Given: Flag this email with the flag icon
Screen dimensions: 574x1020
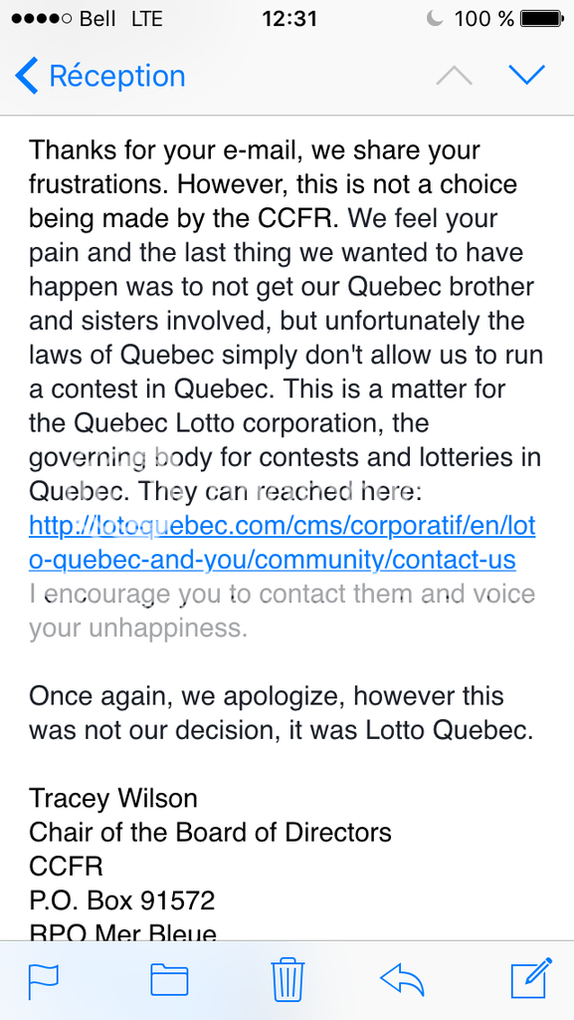Looking at the screenshot, I should point(44,981).
